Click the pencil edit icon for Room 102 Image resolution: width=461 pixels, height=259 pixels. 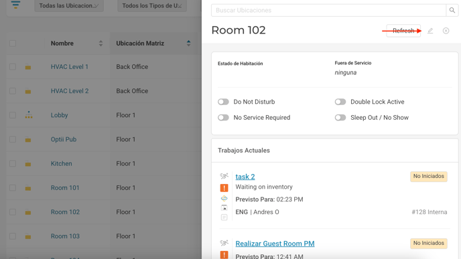430,31
